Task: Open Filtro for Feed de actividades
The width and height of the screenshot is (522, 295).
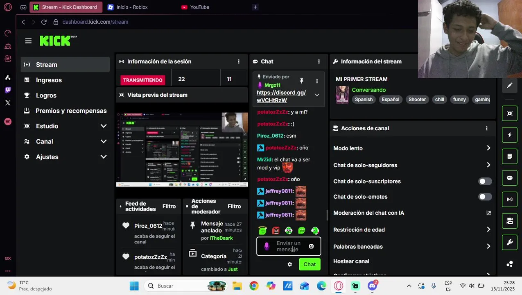Action: point(169,206)
